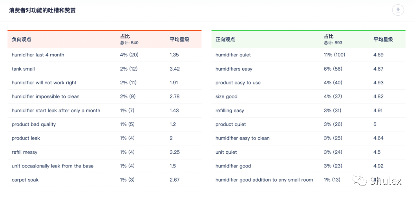Select 'humidifier last 4 month' row
415x198 pixels.
[x=104, y=55]
